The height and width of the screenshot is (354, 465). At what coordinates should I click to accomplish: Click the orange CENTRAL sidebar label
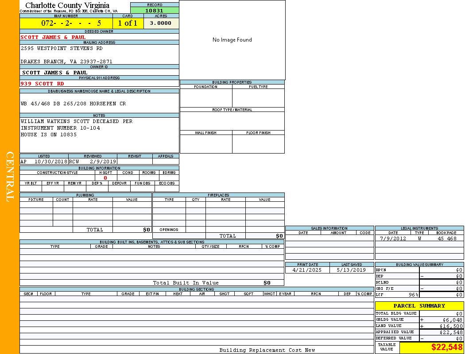10,177
